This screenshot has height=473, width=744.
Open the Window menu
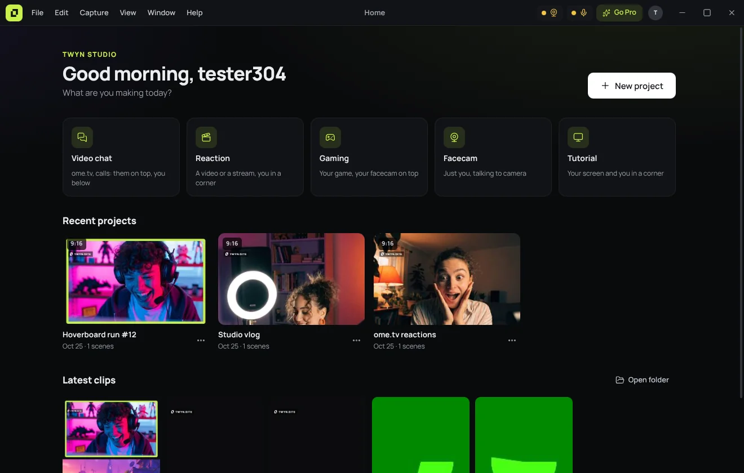pyautogui.click(x=161, y=13)
